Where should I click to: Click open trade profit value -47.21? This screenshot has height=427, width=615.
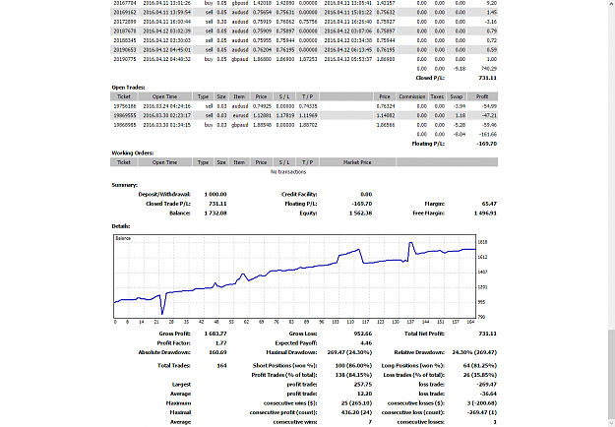click(489, 116)
